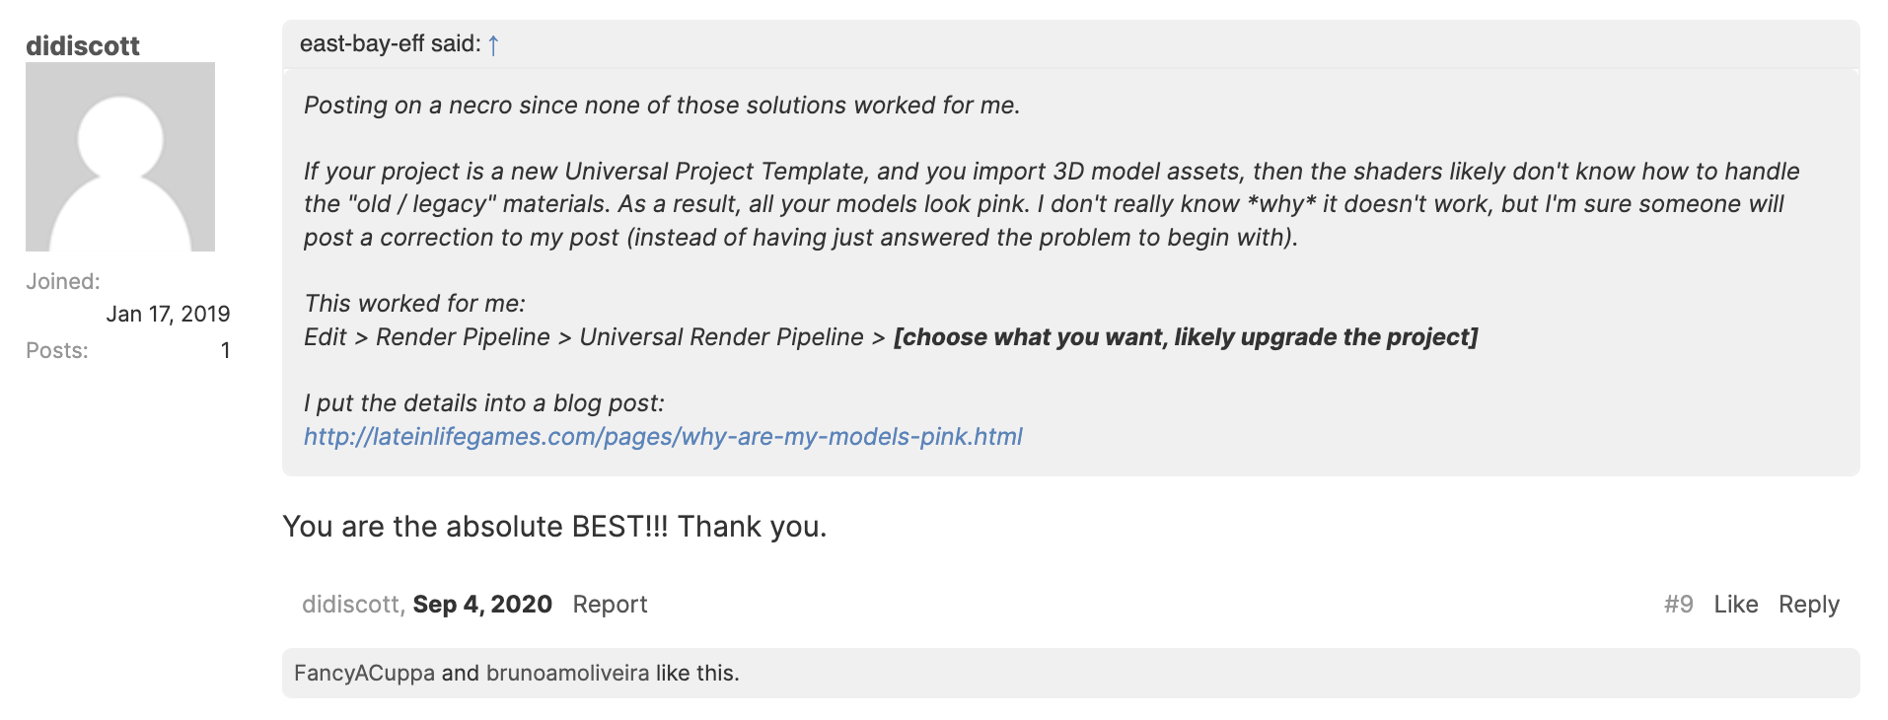
Task: Click the 'Posts:' label in the user info
Action: [x=57, y=351]
